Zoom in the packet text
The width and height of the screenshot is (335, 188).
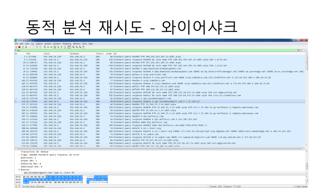[73, 47]
